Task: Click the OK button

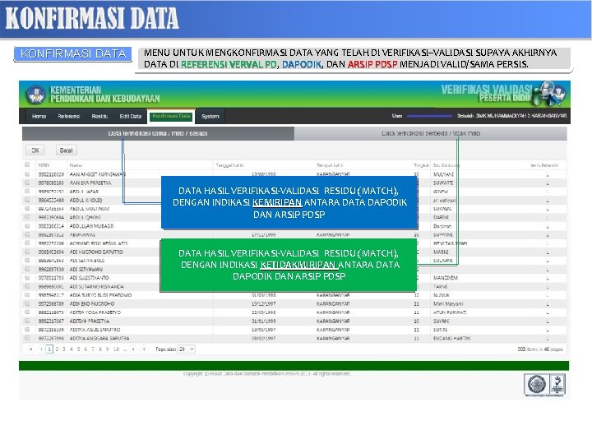Action: [35, 150]
